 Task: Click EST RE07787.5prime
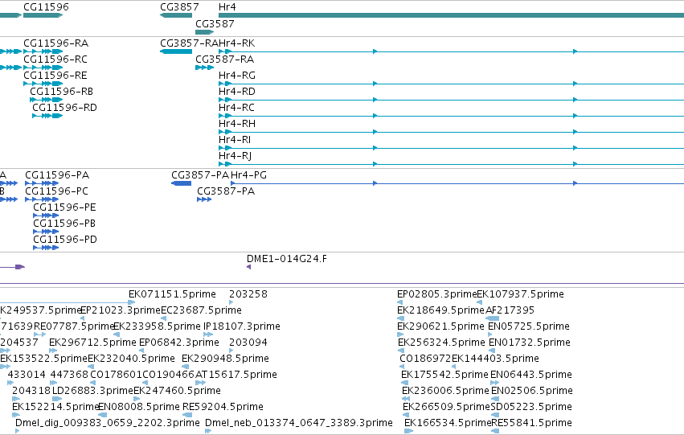(74, 326)
